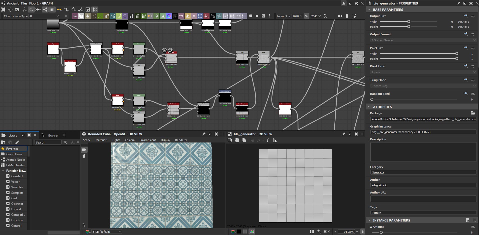The width and height of the screenshot is (479, 235).
Task: Click the histogram icon in the 2D View toolbar
Action: (274, 140)
